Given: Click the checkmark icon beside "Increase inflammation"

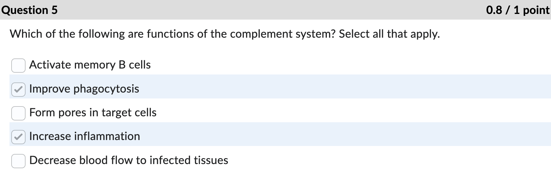Looking at the screenshot, I should point(18,137).
